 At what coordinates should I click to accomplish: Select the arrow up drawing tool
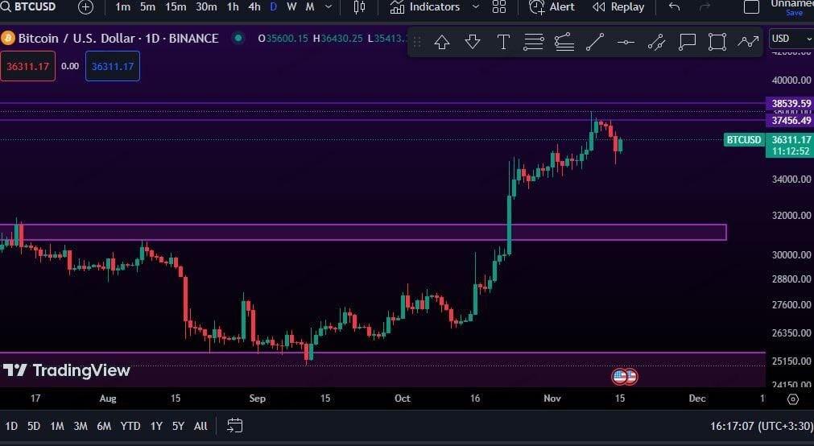(442, 42)
